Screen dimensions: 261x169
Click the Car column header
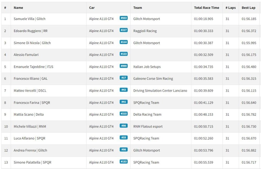[x=92, y=8]
